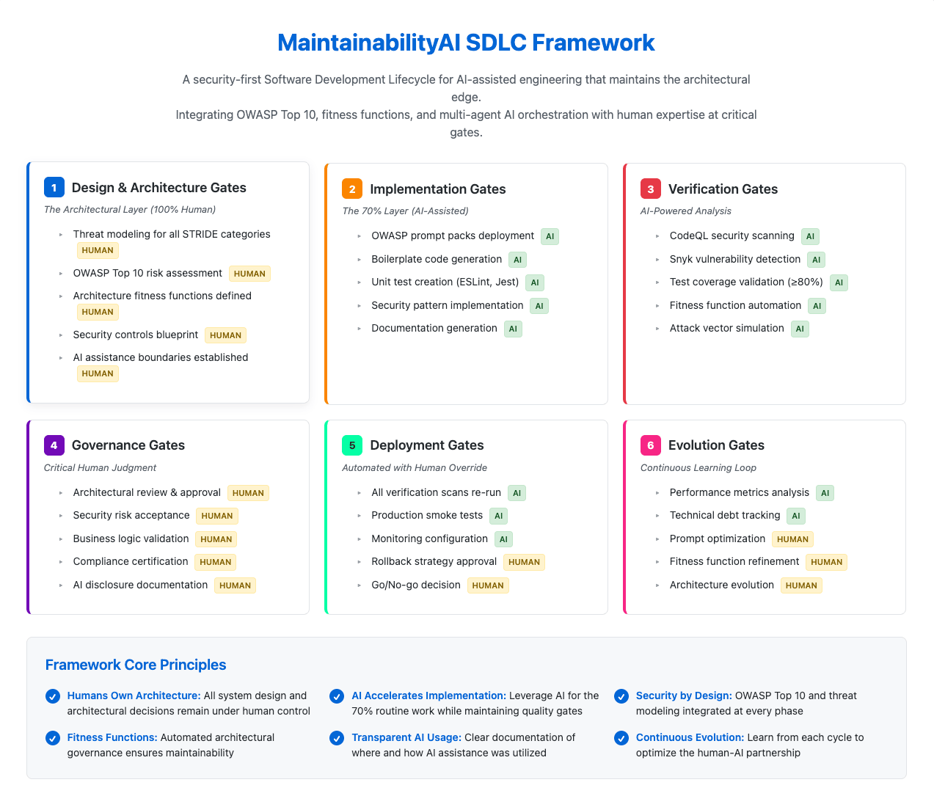Click the HUMAN tag beside Rollback strategy approval

(x=524, y=562)
